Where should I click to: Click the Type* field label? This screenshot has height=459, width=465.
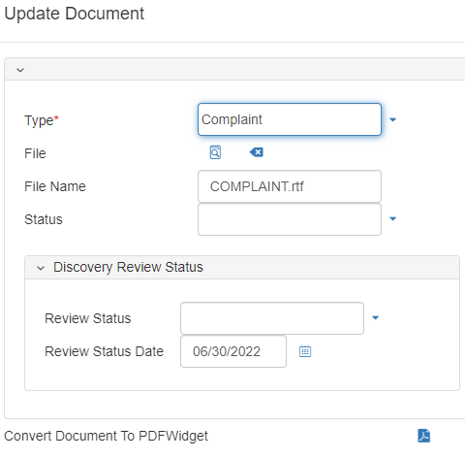click(42, 120)
